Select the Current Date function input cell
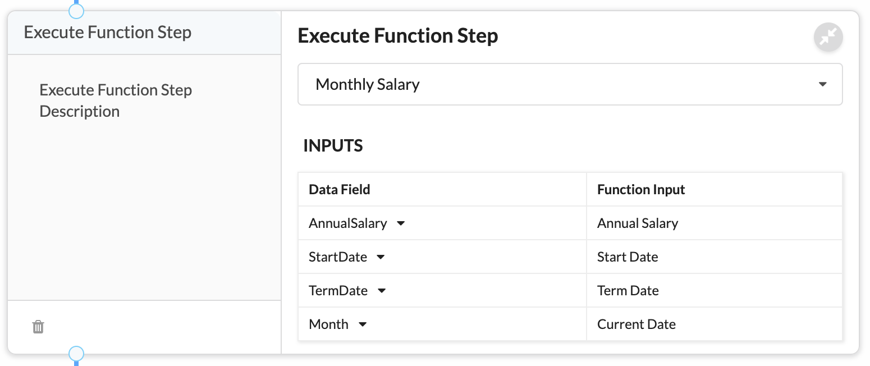The width and height of the screenshot is (870, 366). (714, 324)
